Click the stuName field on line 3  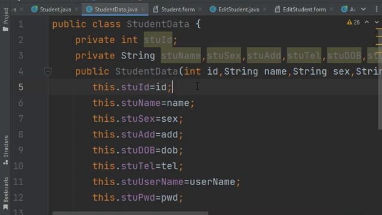click(181, 56)
